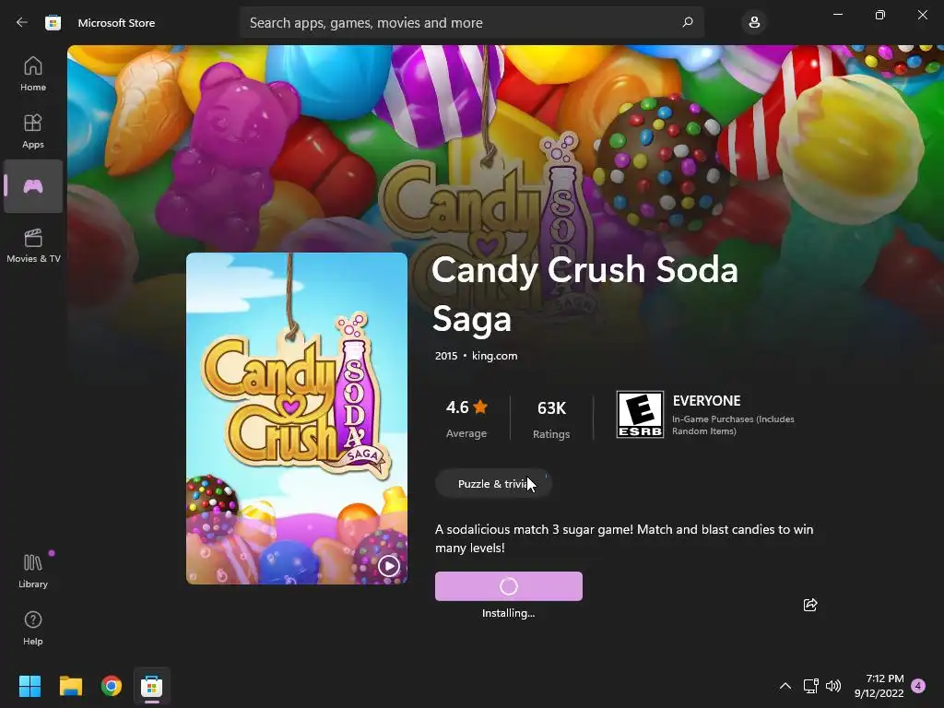Viewport: 944px width, 708px height.
Task: Click the EVERYONE rating label
Action: [x=707, y=400]
